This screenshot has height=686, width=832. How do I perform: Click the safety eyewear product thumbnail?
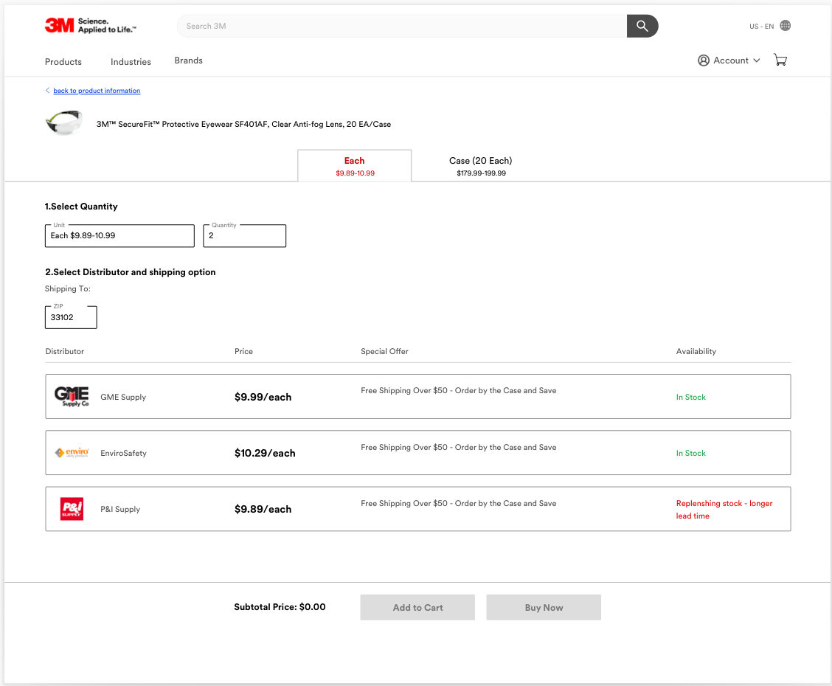point(64,122)
